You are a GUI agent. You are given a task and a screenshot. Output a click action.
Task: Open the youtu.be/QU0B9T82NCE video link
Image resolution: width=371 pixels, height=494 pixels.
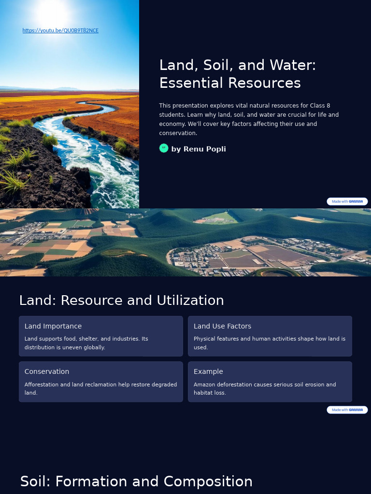[x=60, y=30]
